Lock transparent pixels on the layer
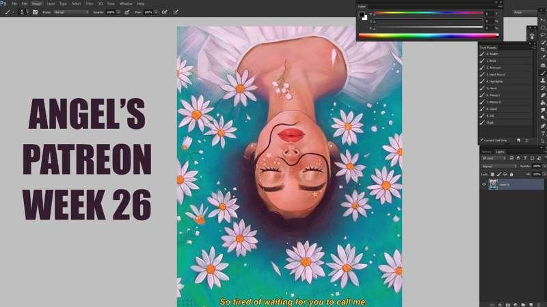Image resolution: width=547 pixels, height=307 pixels. (492, 174)
